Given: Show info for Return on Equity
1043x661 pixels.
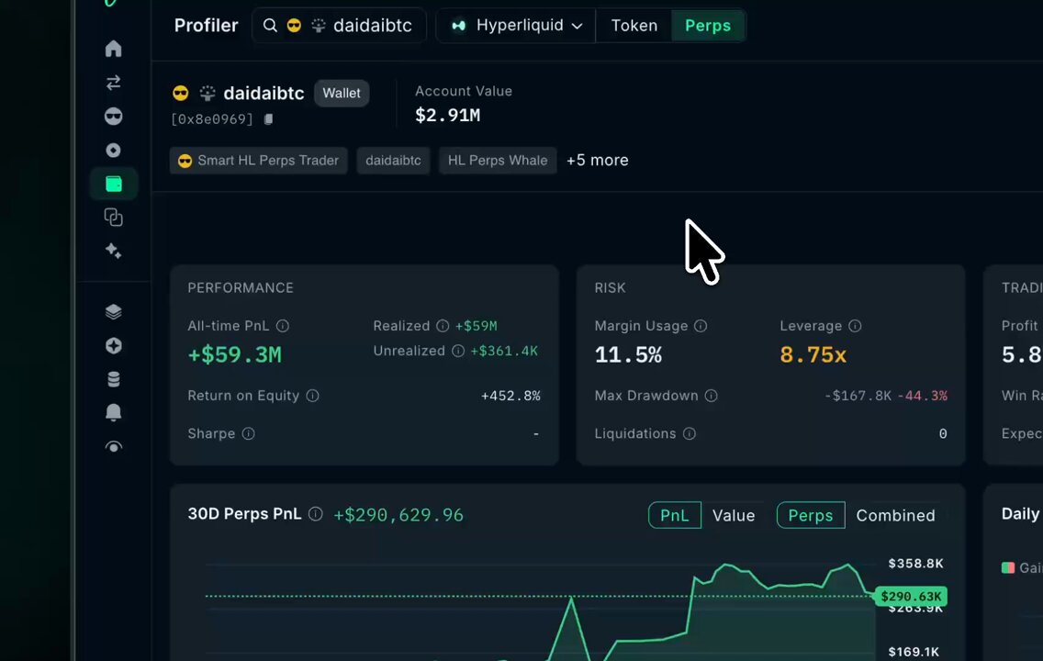Looking at the screenshot, I should 313,396.
